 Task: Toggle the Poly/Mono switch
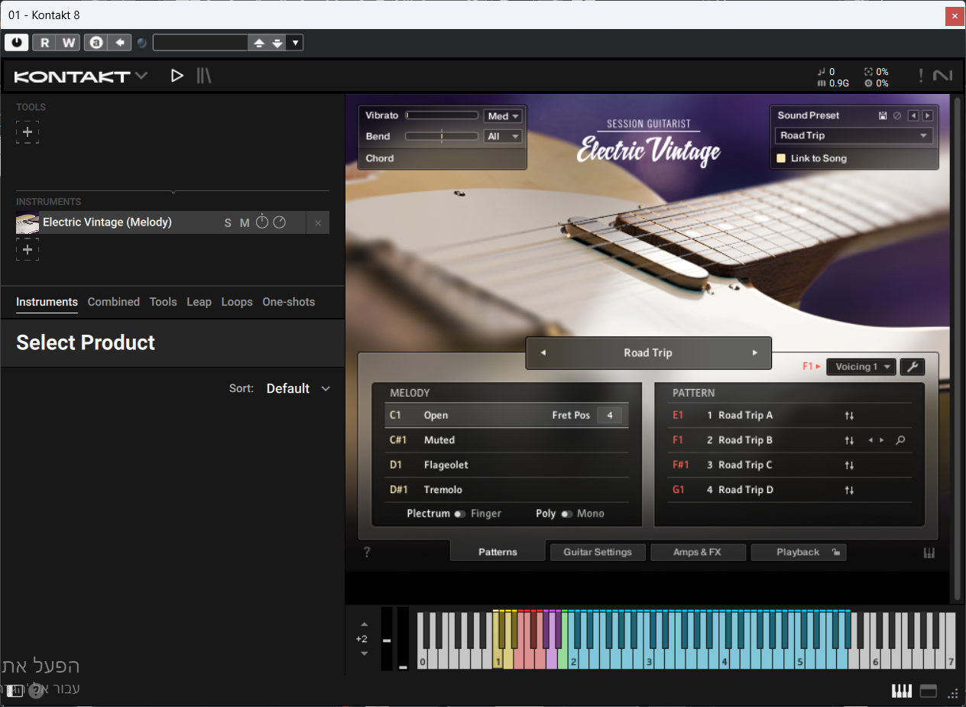tap(566, 514)
